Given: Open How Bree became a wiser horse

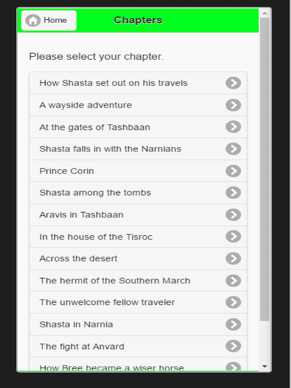Looking at the screenshot, I should coord(112,367).
